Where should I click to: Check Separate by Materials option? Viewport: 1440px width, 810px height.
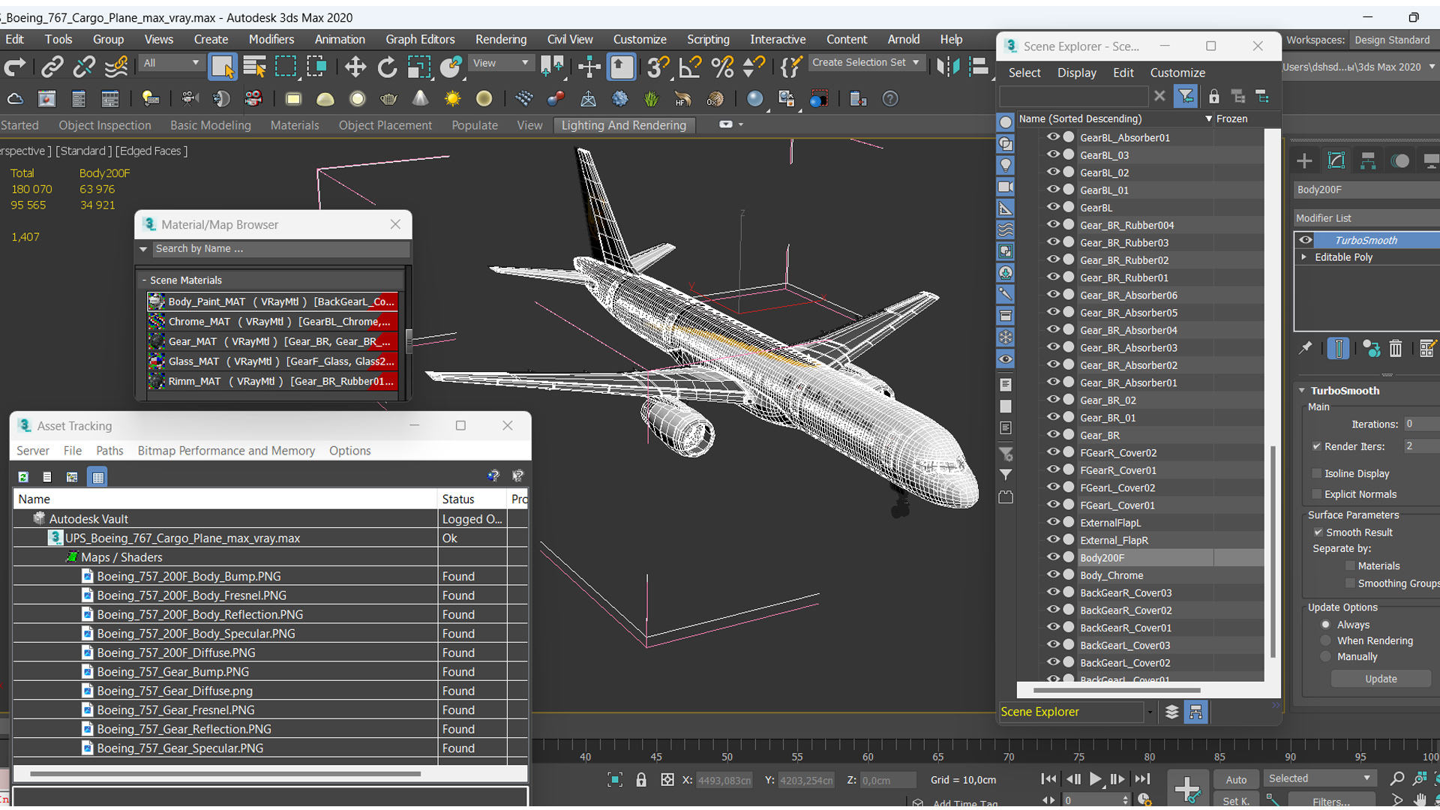(1350, 566)
